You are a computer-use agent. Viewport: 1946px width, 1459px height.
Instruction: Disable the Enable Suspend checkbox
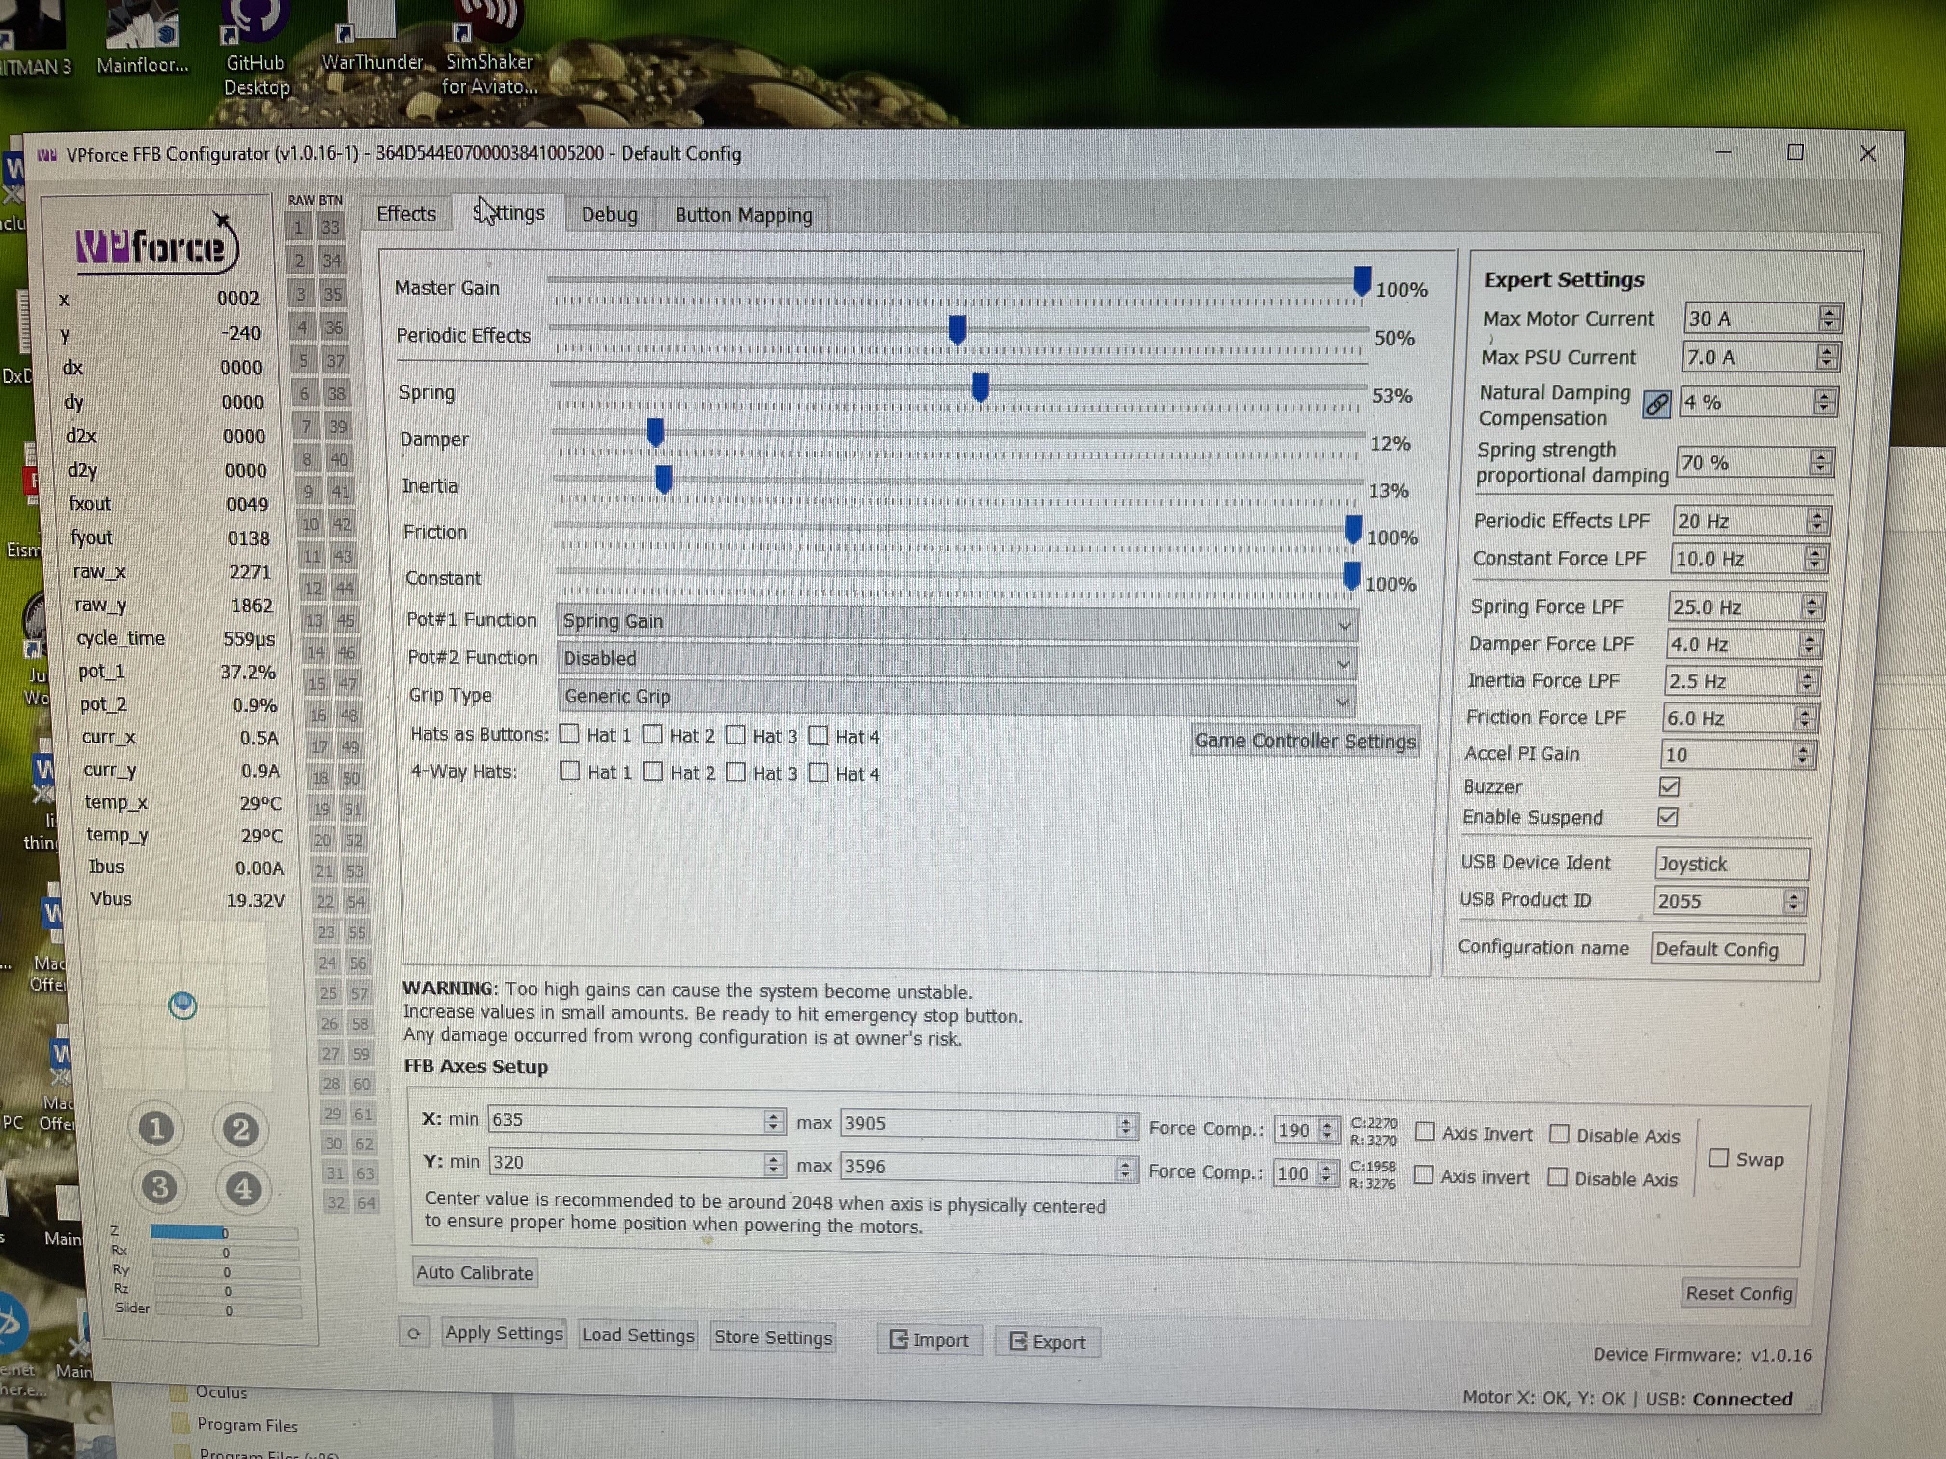(1668, 818)
